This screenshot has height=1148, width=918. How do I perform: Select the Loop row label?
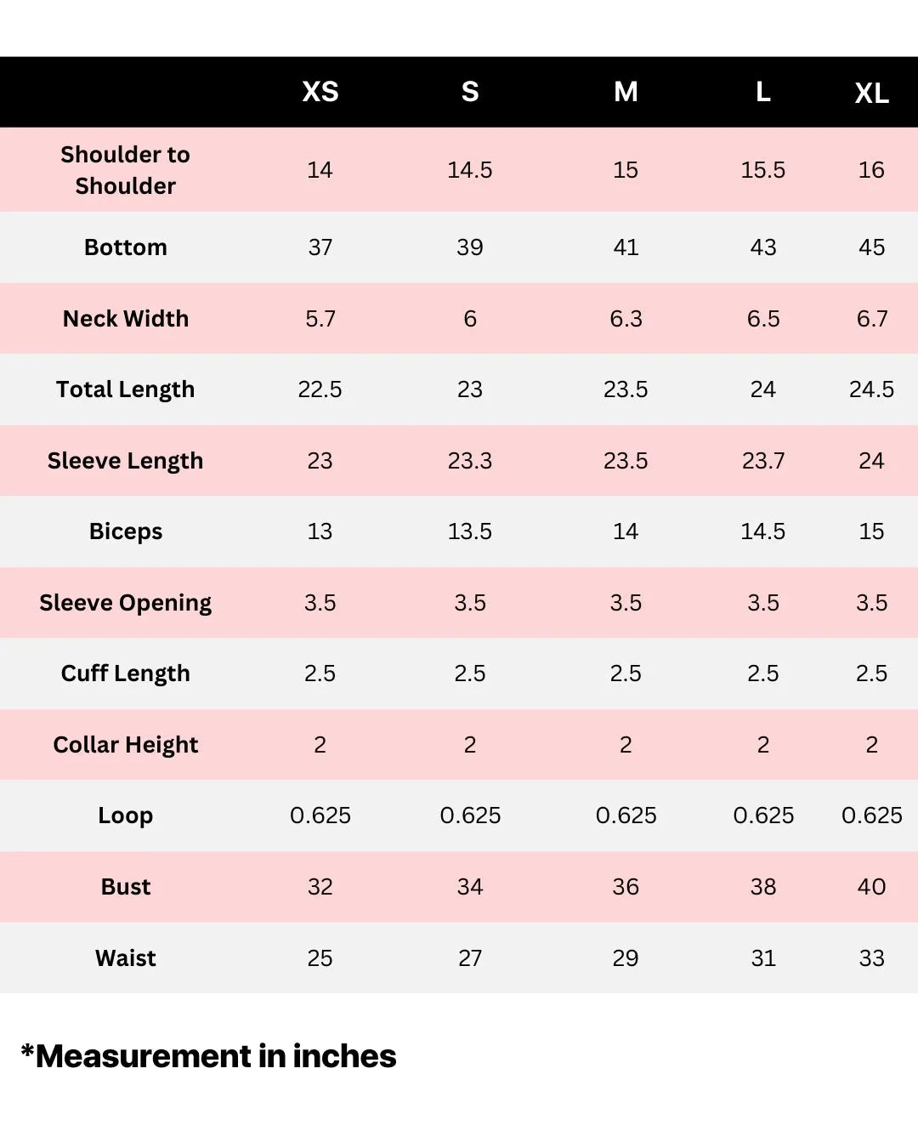(x=126, y=816)
